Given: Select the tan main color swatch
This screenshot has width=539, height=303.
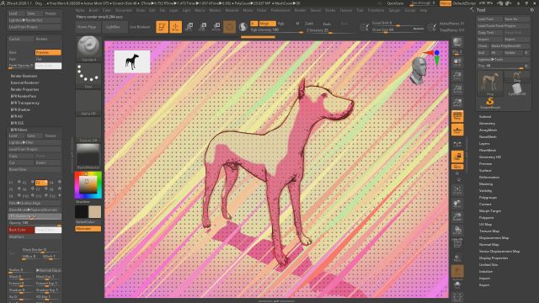Looking at the screenshot, I should [95, 211].
